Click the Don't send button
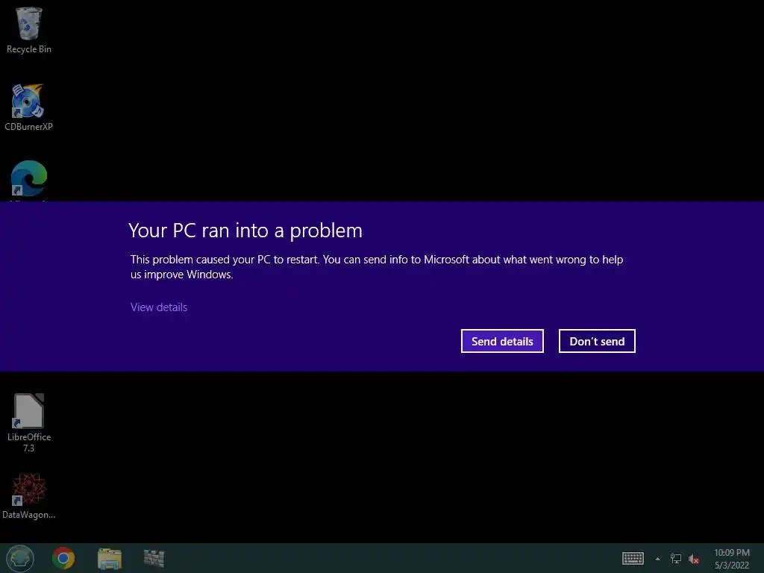 (597, 341)
